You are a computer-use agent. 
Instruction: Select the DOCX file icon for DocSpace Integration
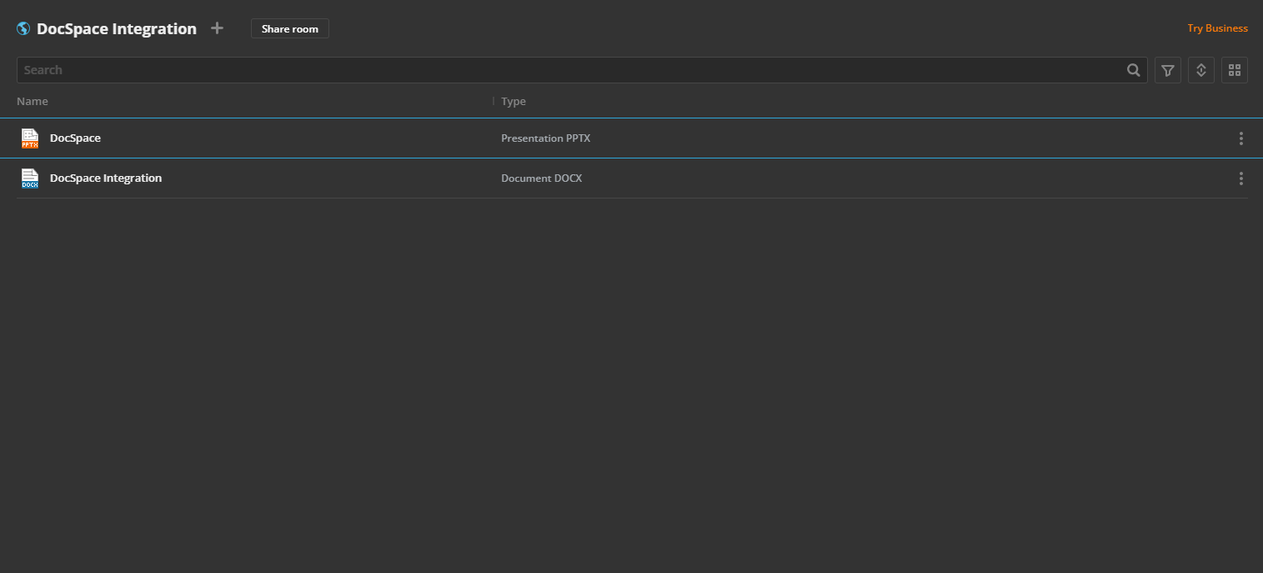tap(30, 178)
